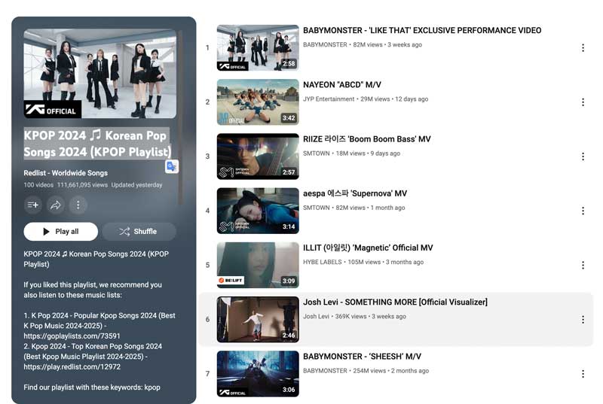Open three-dot menu for aespa Supernova video
Screen dimensions: 603x404
coord(583,211)
